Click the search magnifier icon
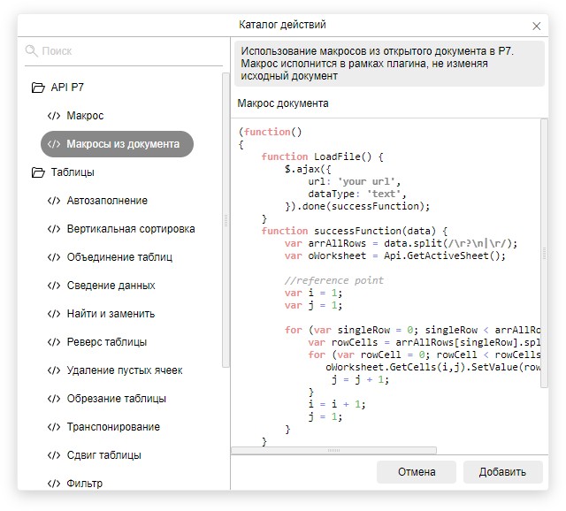 [x=32, y=51]
